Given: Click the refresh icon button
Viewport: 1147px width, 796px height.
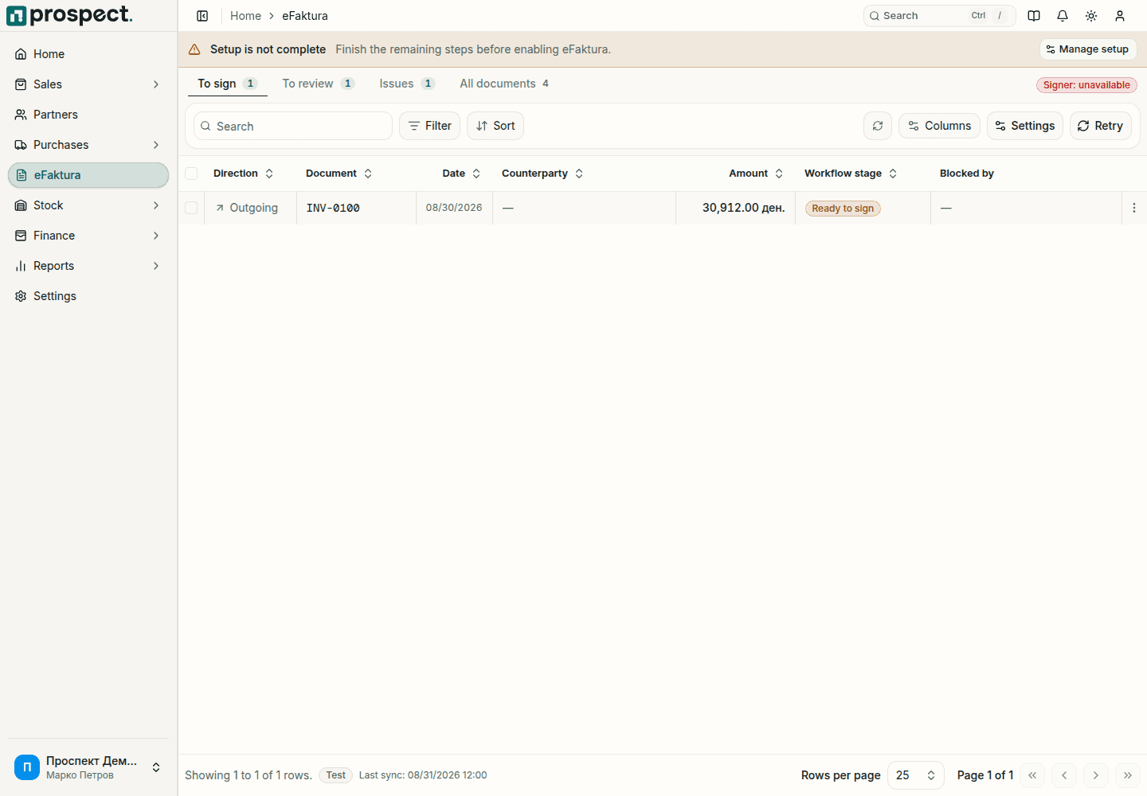Looking at the screenshot, I should pos(878,126).
